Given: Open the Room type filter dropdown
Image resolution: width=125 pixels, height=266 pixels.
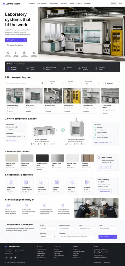Looking at the screenshot, I should (x=57, y=84).
